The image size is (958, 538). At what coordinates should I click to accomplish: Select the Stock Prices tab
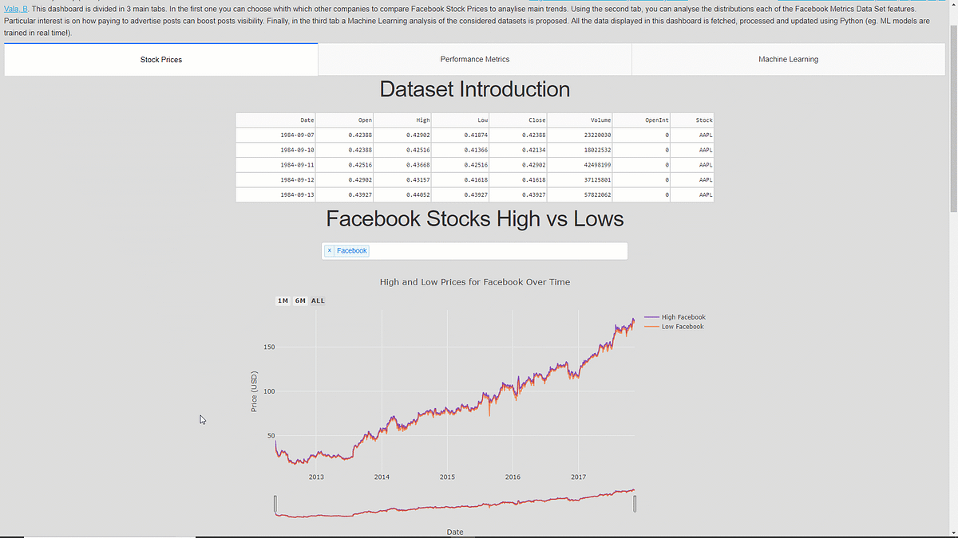[x=160, y=59]
